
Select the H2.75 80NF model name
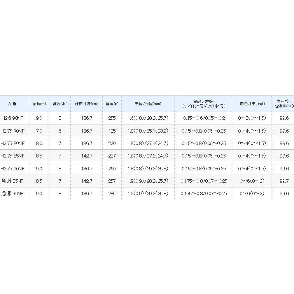click(x=12, y=143)
